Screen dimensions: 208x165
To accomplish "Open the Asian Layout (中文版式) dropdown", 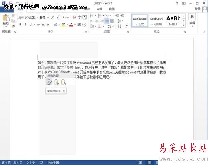I will tap(111, 26).
